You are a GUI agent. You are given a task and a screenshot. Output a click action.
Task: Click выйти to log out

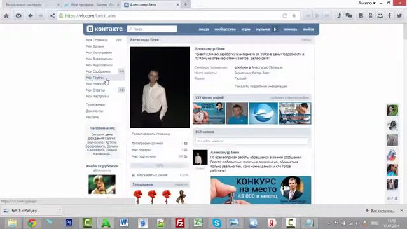coord(308,29)
